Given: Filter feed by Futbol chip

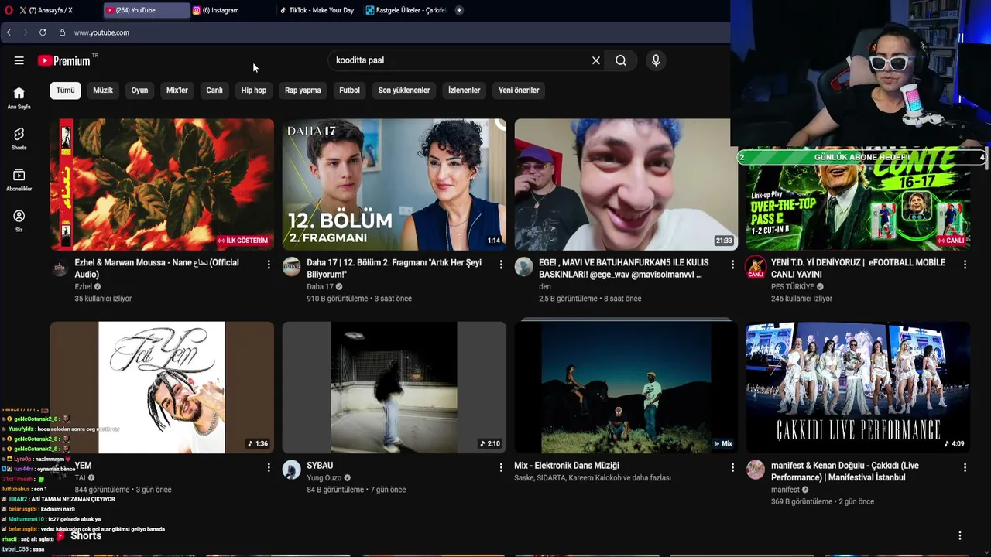Looking at the screenshot, I should 349,90.
